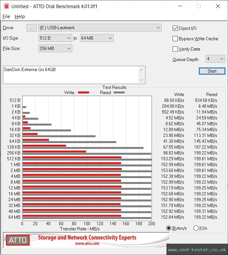Select the IO/s radio button
The height and width of the screenshot is (255, 228).
click(196, 228)
